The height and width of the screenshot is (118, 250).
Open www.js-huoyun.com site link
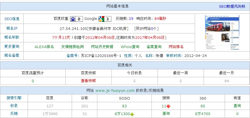tap(115, 90)
